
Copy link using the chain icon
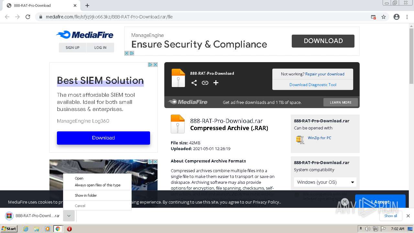tap(205, 83)
